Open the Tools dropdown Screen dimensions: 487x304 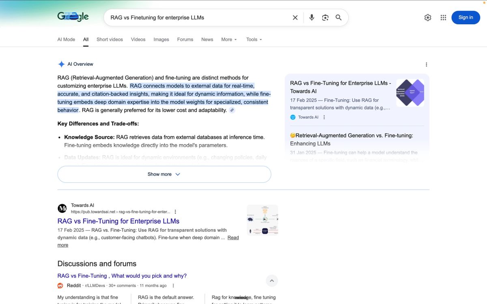point(254,39)
